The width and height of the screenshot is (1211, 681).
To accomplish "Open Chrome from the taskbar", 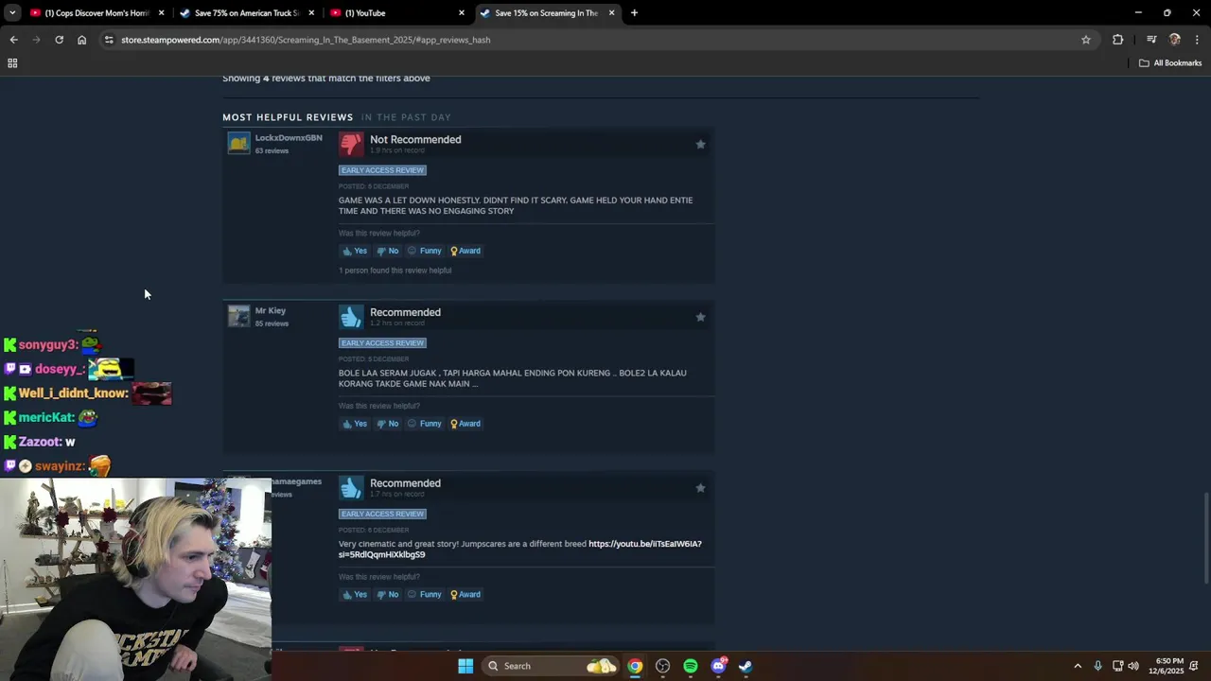I will (635, 666).
